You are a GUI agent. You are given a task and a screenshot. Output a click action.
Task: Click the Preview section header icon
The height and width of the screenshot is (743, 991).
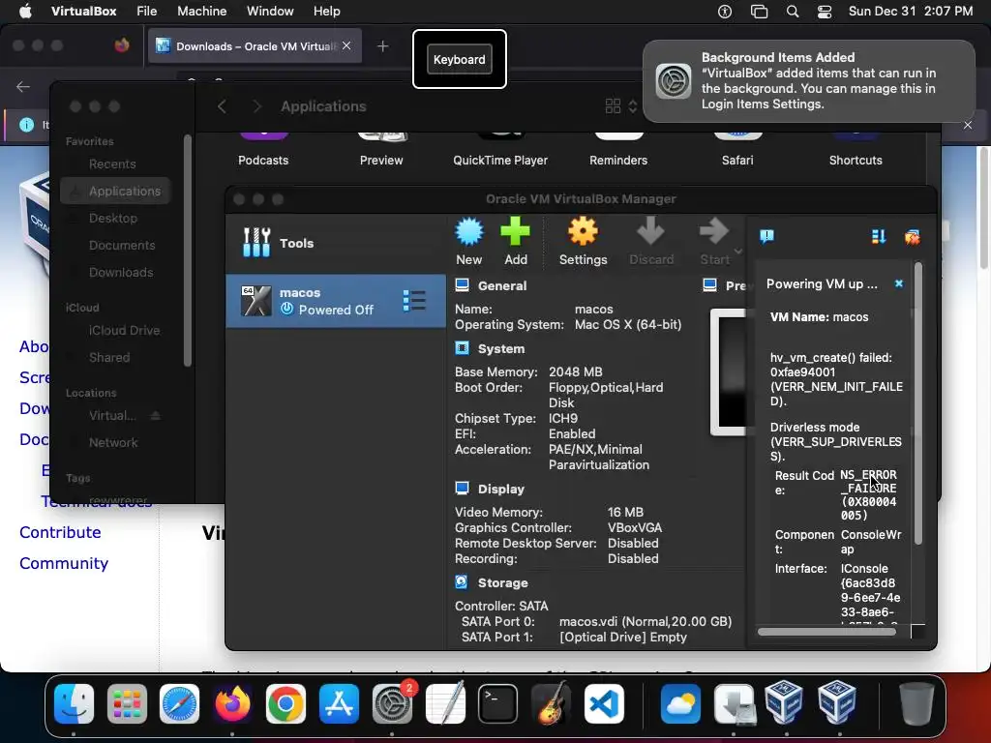709,285
